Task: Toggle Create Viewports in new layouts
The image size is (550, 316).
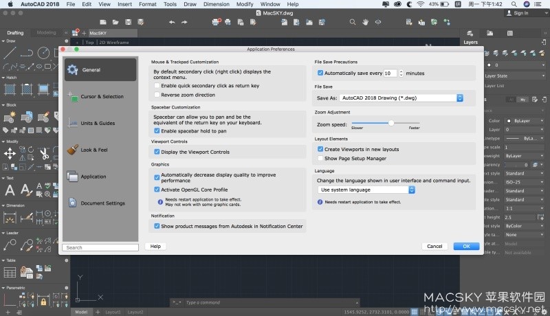Action: coord(320,149)
